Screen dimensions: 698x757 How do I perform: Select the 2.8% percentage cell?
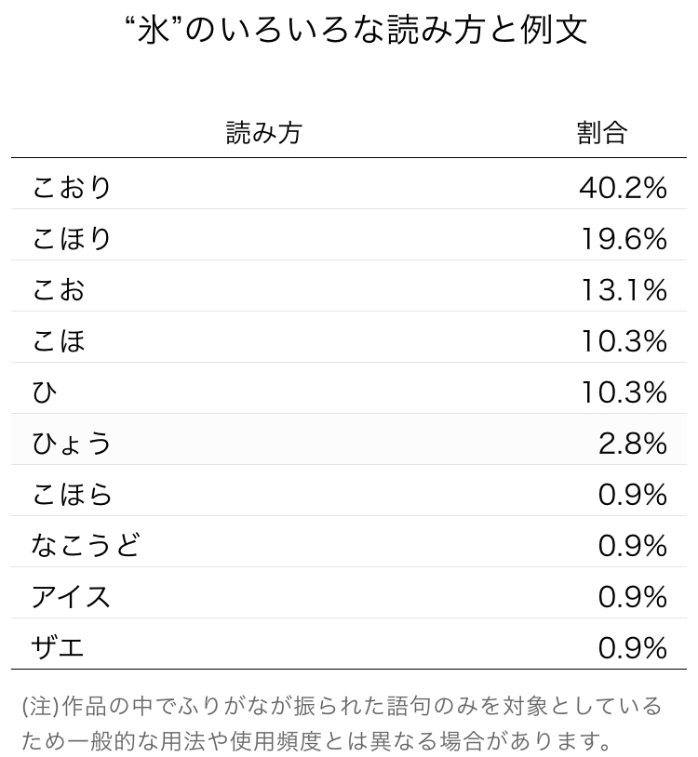pyautogui.click(x=633, y=444)
